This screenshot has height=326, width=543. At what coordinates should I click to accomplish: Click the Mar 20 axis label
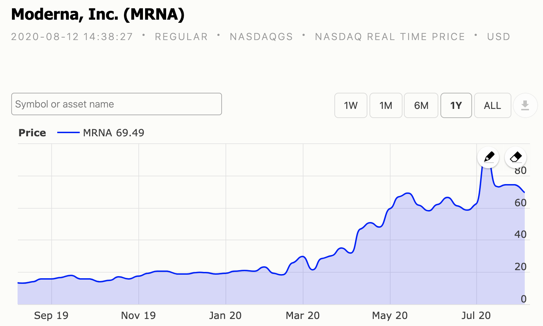(x=303, y=315)
